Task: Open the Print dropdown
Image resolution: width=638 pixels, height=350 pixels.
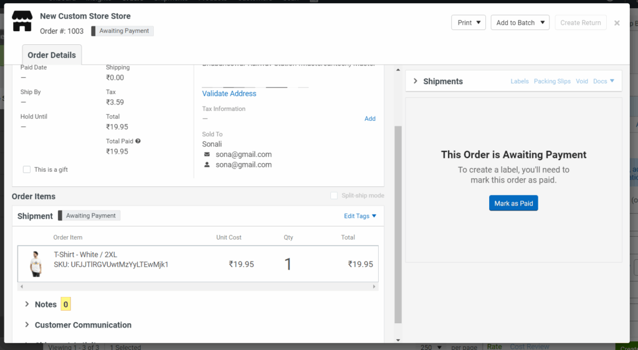Action: 468,23
